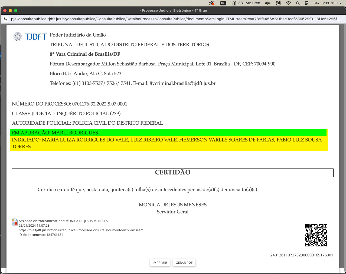Viewport: 346px width, 274px height.
Task: Click the BR keyboard input source icon
Action: [x=223, y=3]
